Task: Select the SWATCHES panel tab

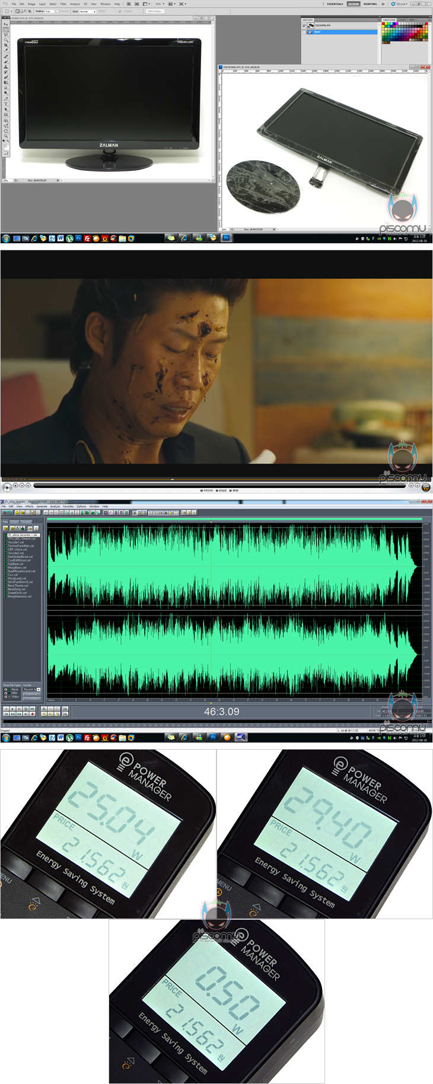Action: click(389, 20)
